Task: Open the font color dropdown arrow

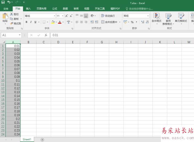Action: tap(63, 22)
